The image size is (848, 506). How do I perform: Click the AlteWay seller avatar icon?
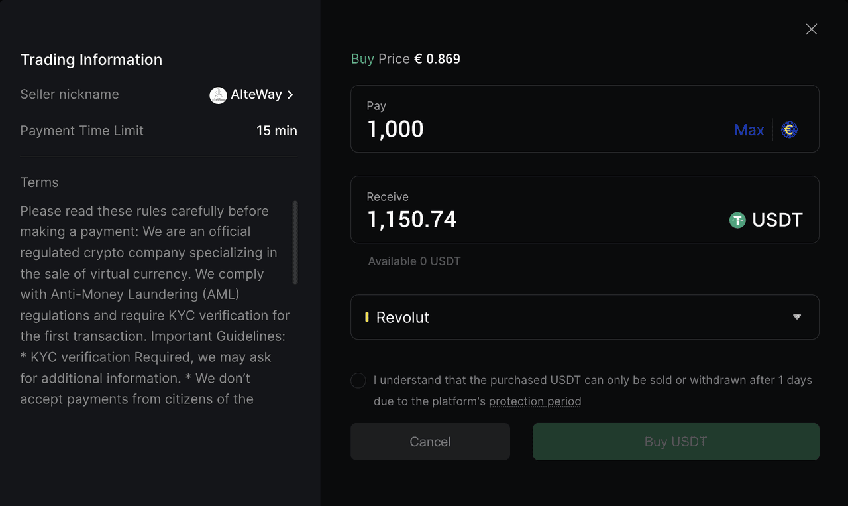pos(218,95)
